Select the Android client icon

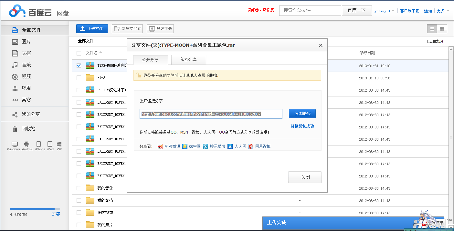pos(27,144)
